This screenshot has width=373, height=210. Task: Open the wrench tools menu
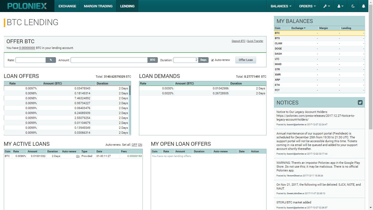pyautogui.click(x=327, y=6)
